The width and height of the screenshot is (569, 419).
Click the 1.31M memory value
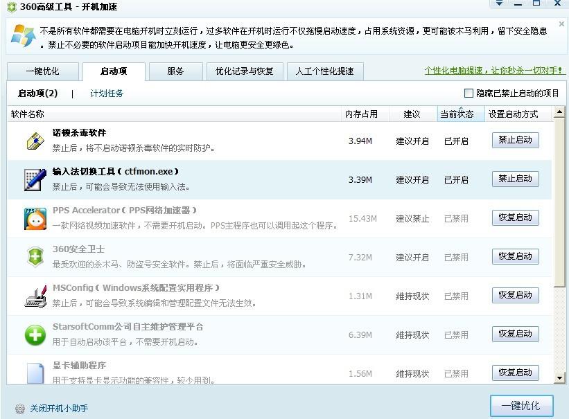pos(360,296)
